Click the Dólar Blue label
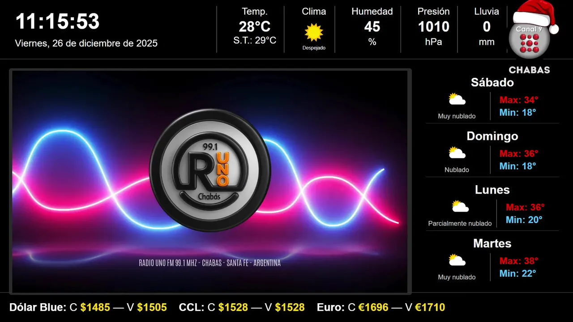 point(38,307)
